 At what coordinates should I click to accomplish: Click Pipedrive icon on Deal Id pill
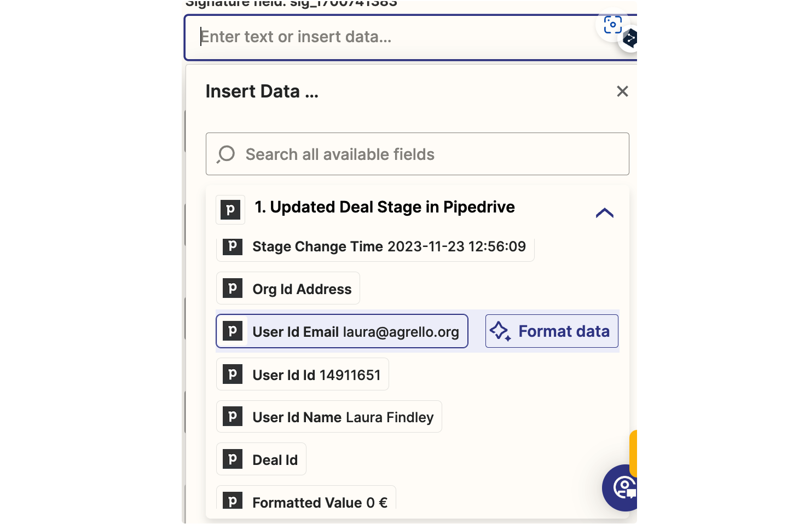pos(233,459)
